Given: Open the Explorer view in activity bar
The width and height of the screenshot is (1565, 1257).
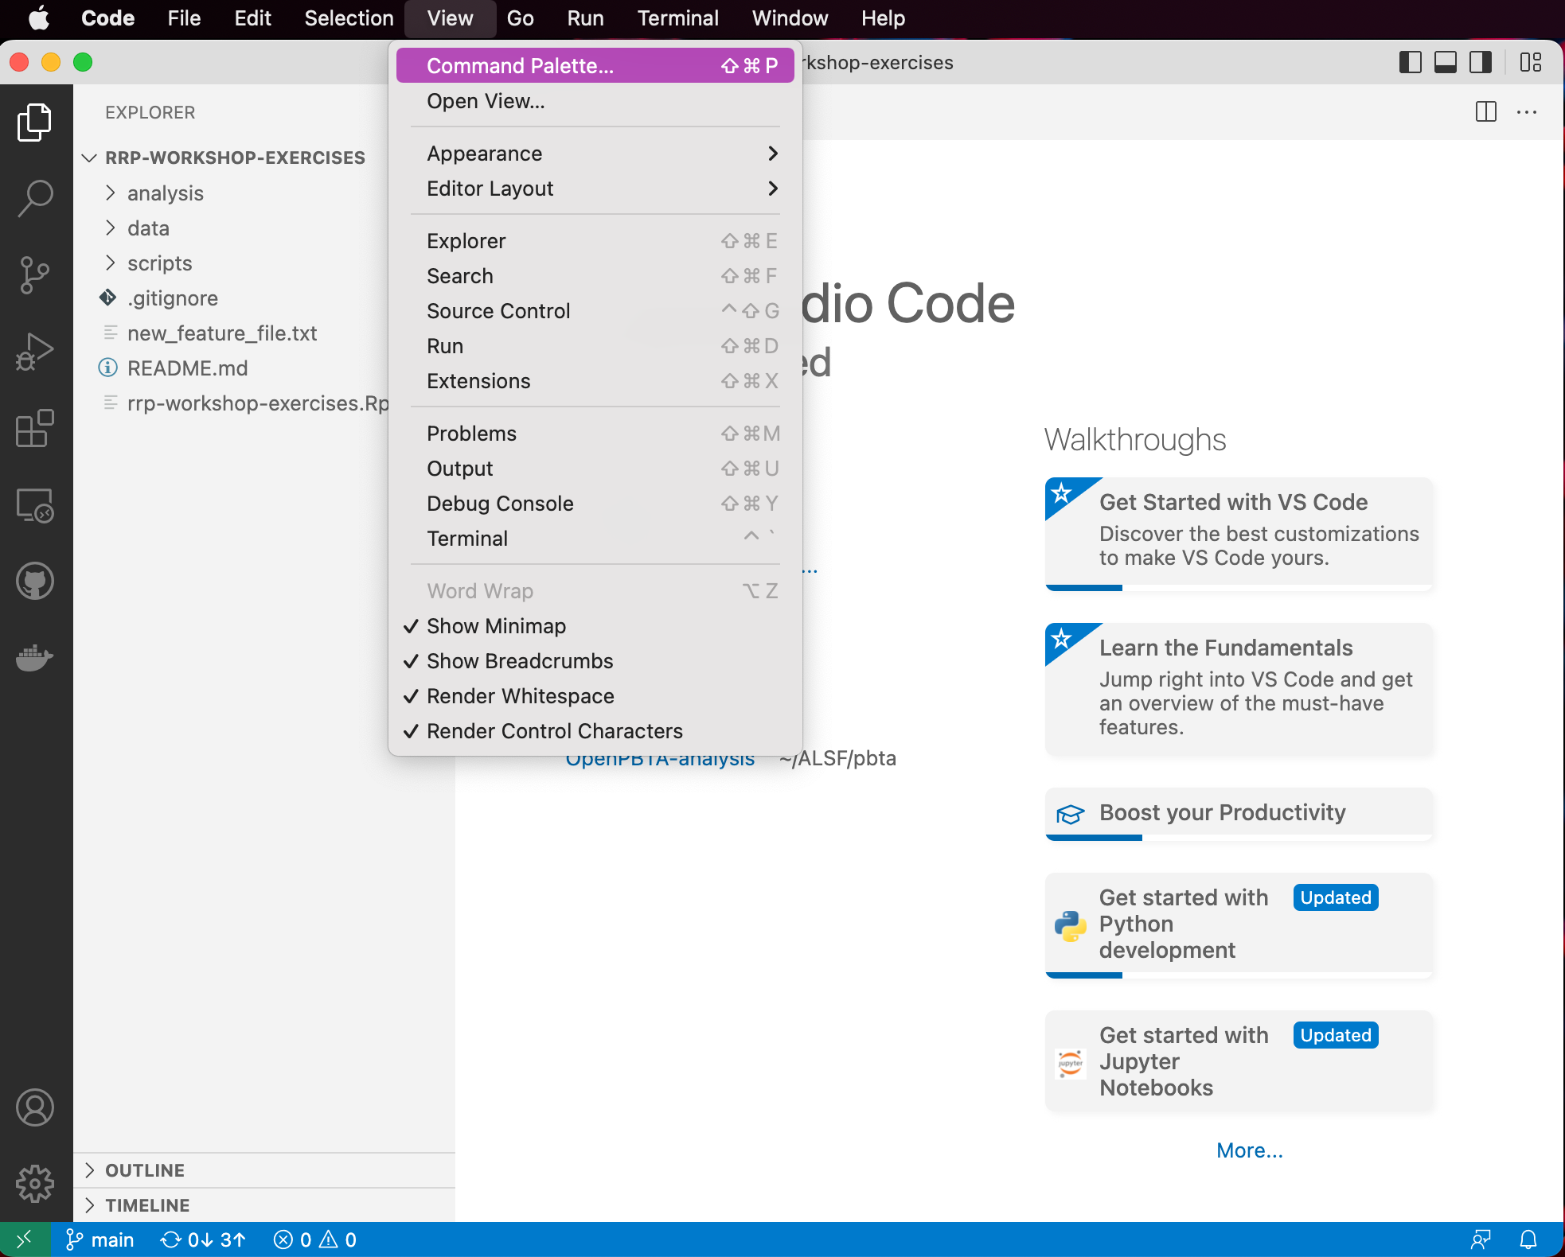Looking at the screenshot, I should (35, 123).
